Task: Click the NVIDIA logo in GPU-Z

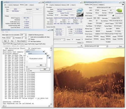Action: tap(119, 11)
